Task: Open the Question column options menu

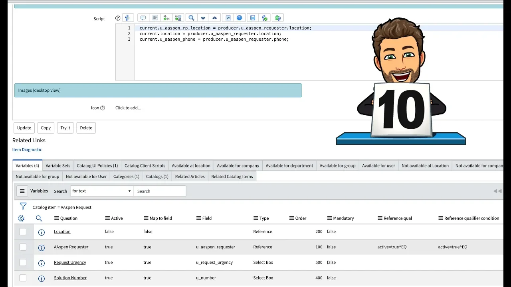Action: [57, 218]
